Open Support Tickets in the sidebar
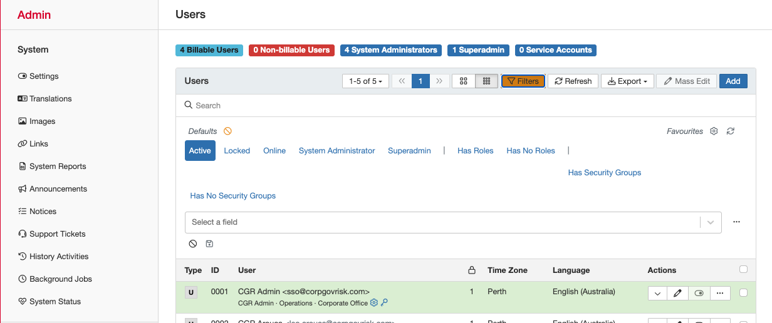 (52, 234)
